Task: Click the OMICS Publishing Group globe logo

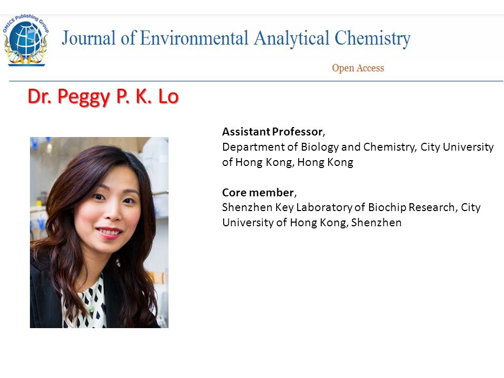Action: (x=26, y=39)
